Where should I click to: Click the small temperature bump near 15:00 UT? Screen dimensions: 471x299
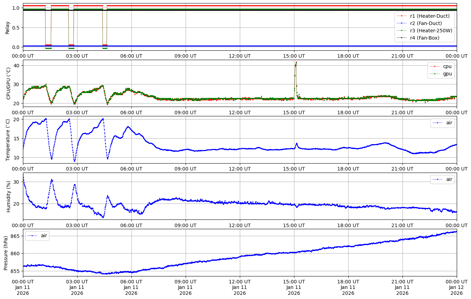point(297,143)
